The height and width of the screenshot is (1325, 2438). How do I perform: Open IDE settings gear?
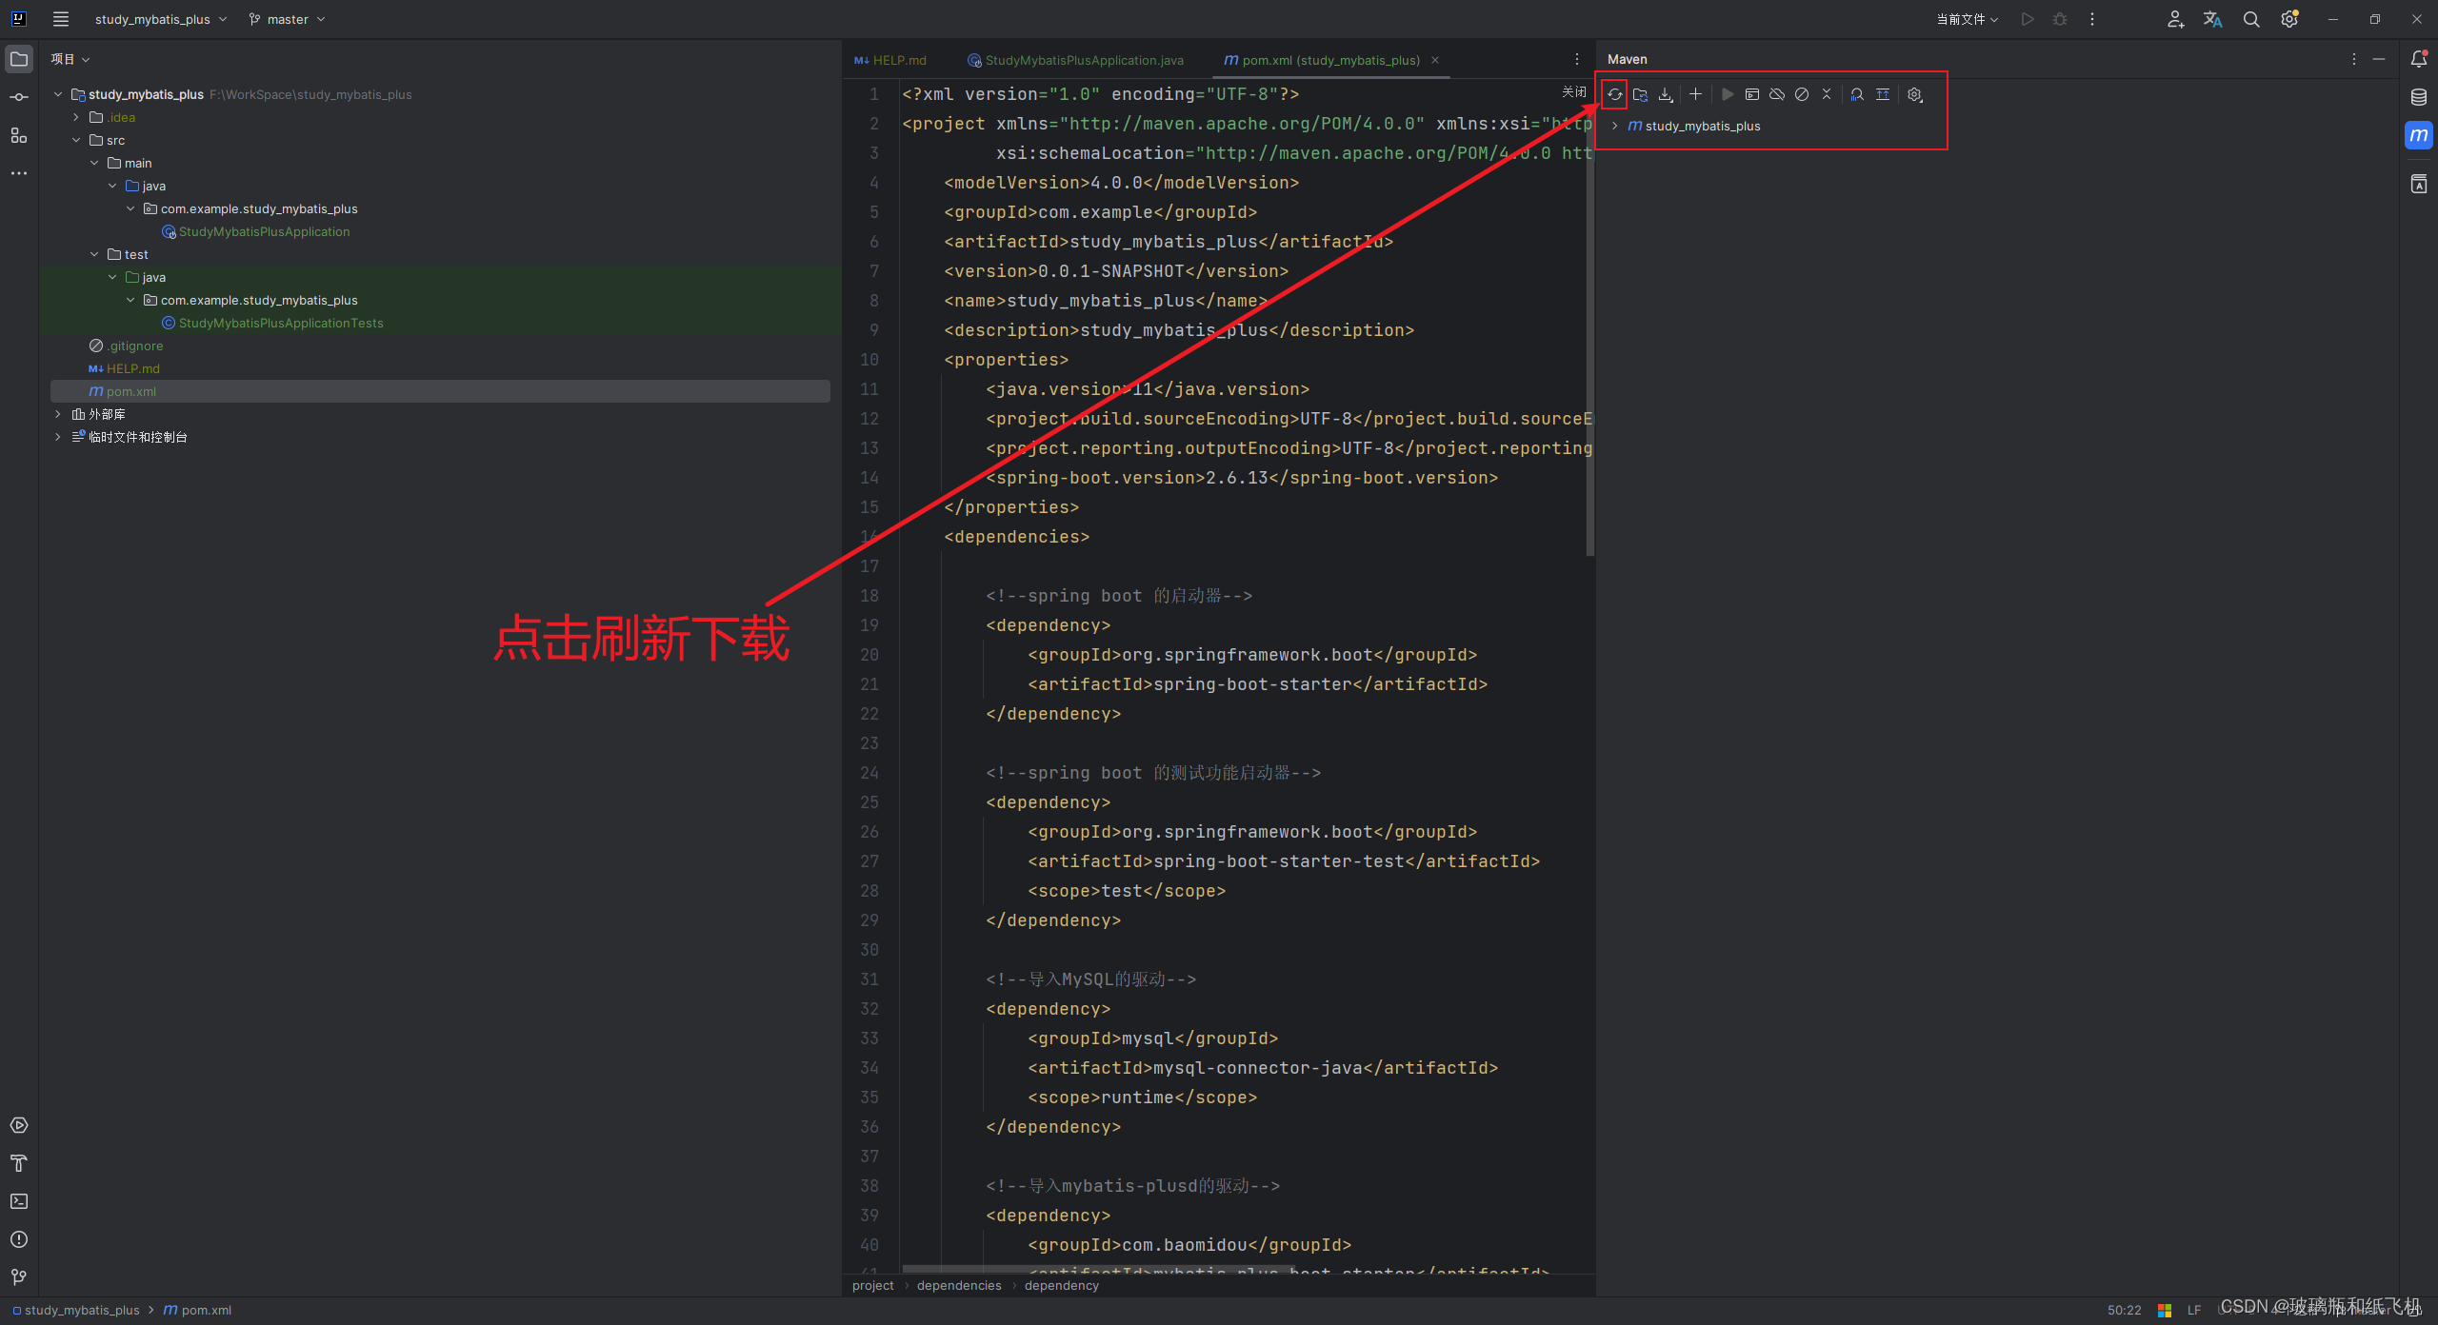coord(2289,19)
